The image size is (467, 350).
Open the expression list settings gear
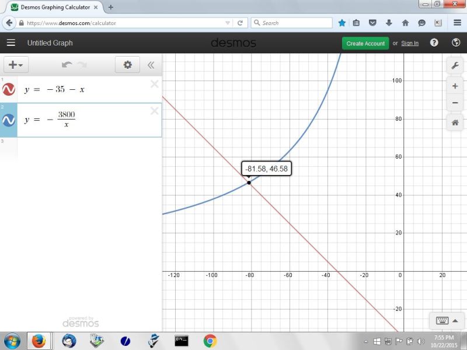[127, 65]
